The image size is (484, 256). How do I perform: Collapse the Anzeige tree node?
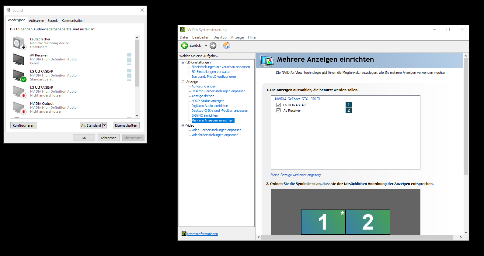click(x=183, y=82)
